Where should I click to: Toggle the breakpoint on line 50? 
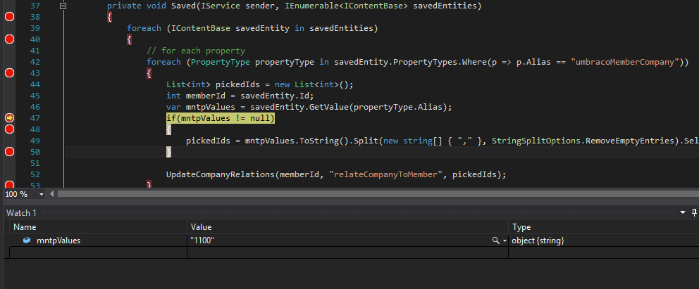(9, 152)
